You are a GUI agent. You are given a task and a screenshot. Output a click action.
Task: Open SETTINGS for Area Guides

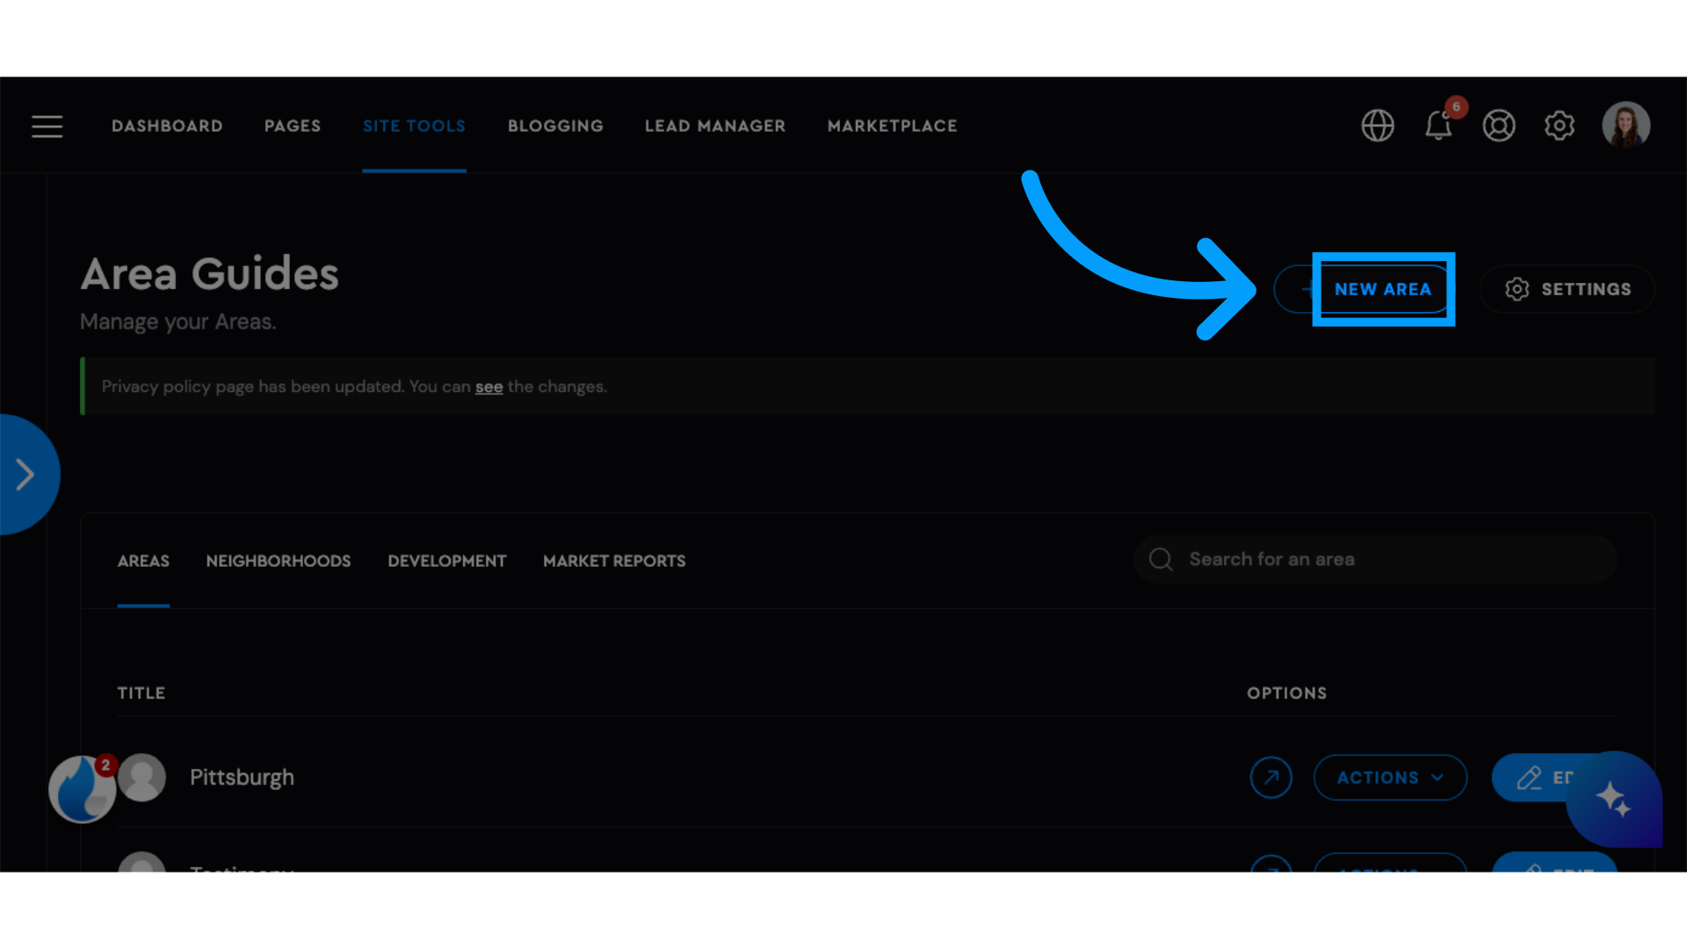tap(1568, 288)
